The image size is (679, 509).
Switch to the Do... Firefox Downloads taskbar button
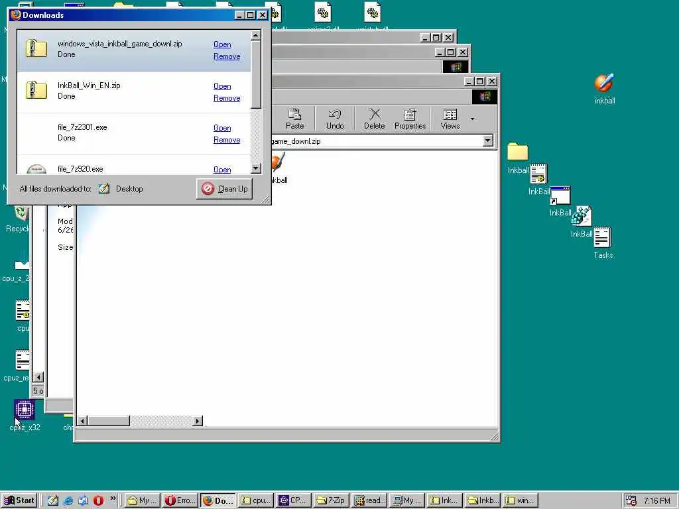[x=217, y=500]
